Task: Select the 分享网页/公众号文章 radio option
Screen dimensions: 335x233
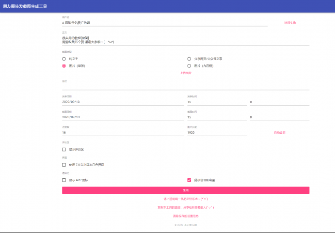Action: [189, 59]
